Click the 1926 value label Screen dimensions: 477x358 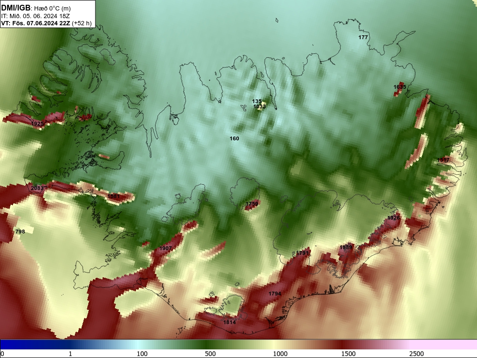click(x=394, y=218)
